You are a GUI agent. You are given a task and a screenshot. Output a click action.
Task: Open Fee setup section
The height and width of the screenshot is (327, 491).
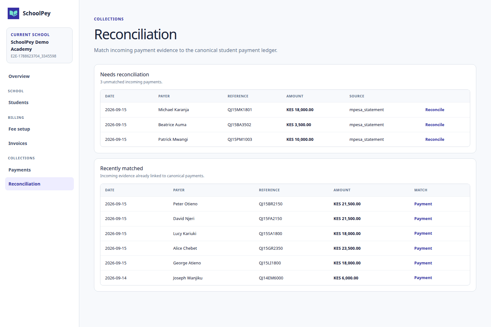pos(19,129)
